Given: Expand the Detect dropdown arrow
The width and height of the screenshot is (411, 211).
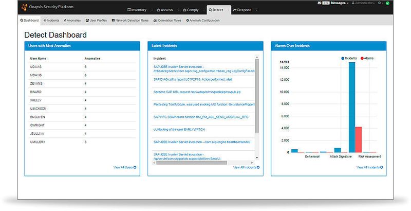Looking at the screenshot, I should coord(228,10).
